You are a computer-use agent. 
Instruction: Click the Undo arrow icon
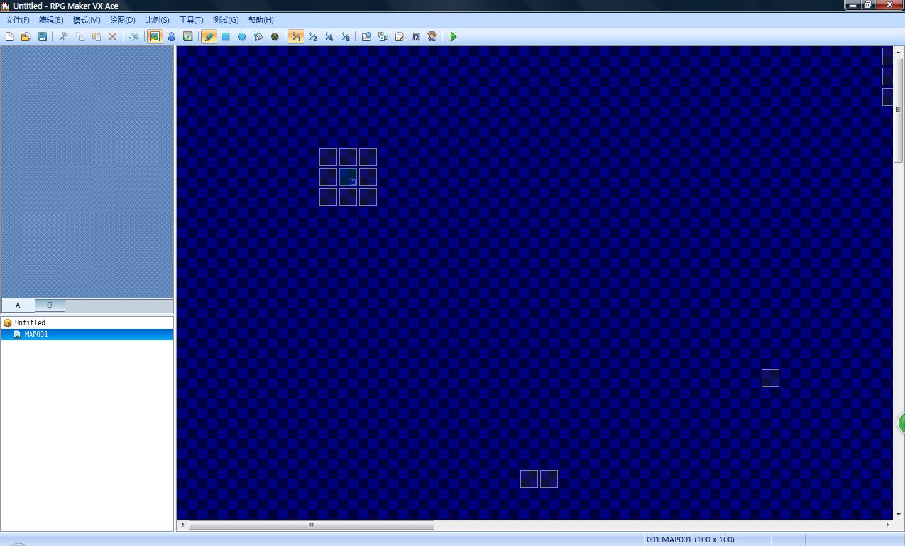134,36
